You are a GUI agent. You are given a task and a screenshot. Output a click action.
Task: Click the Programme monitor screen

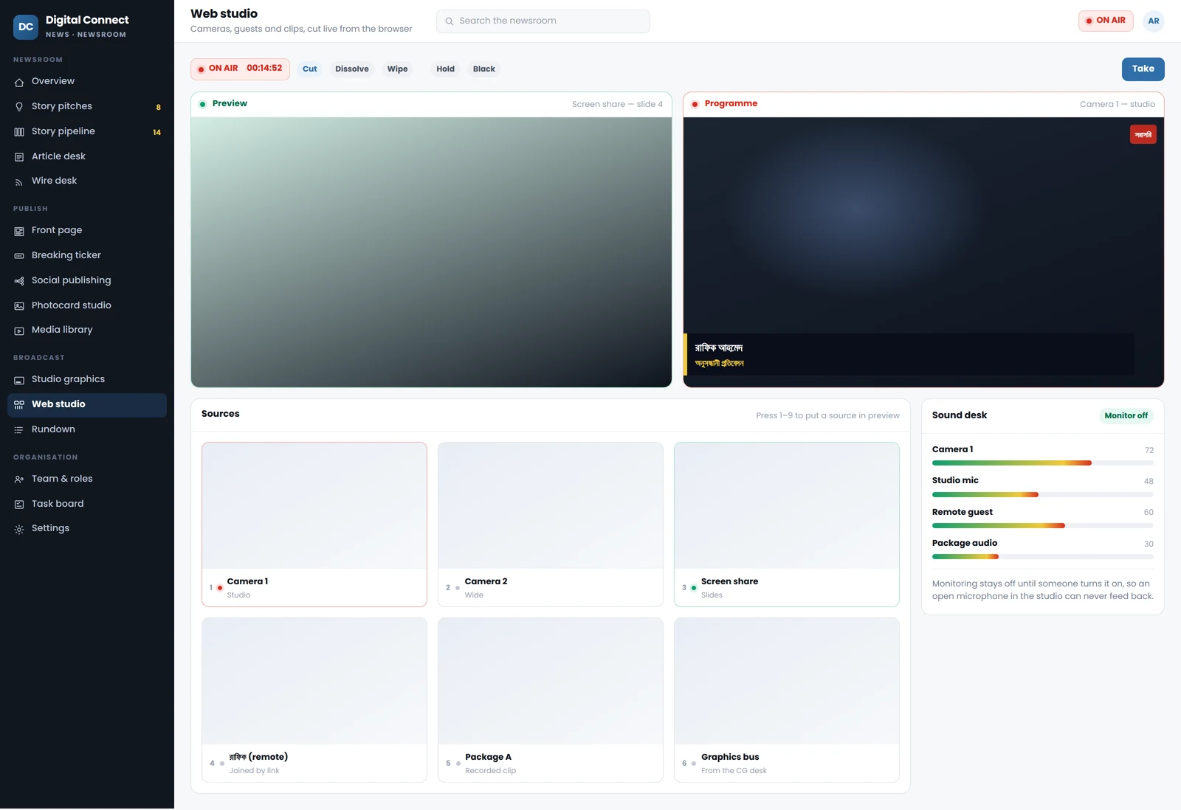click(923, 252)
